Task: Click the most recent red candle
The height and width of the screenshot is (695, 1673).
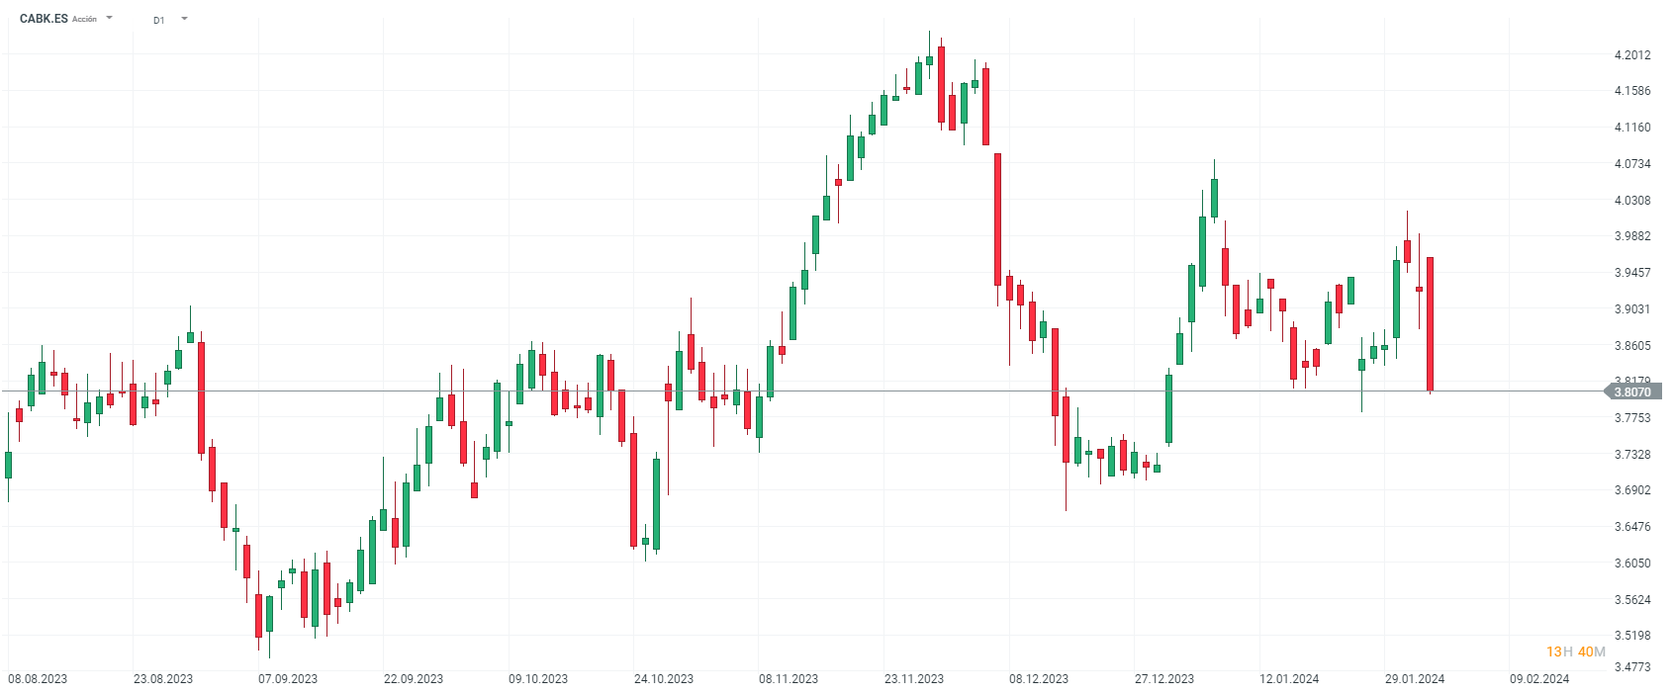Action: tap(1431, 323)
